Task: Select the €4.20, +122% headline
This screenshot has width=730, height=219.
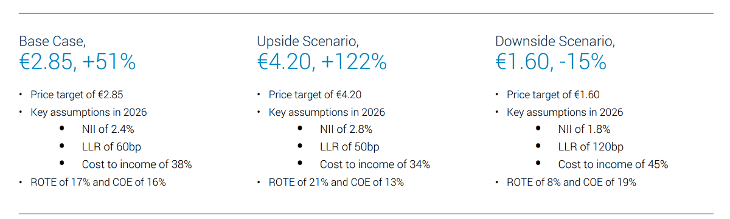Action: [322, 62]
